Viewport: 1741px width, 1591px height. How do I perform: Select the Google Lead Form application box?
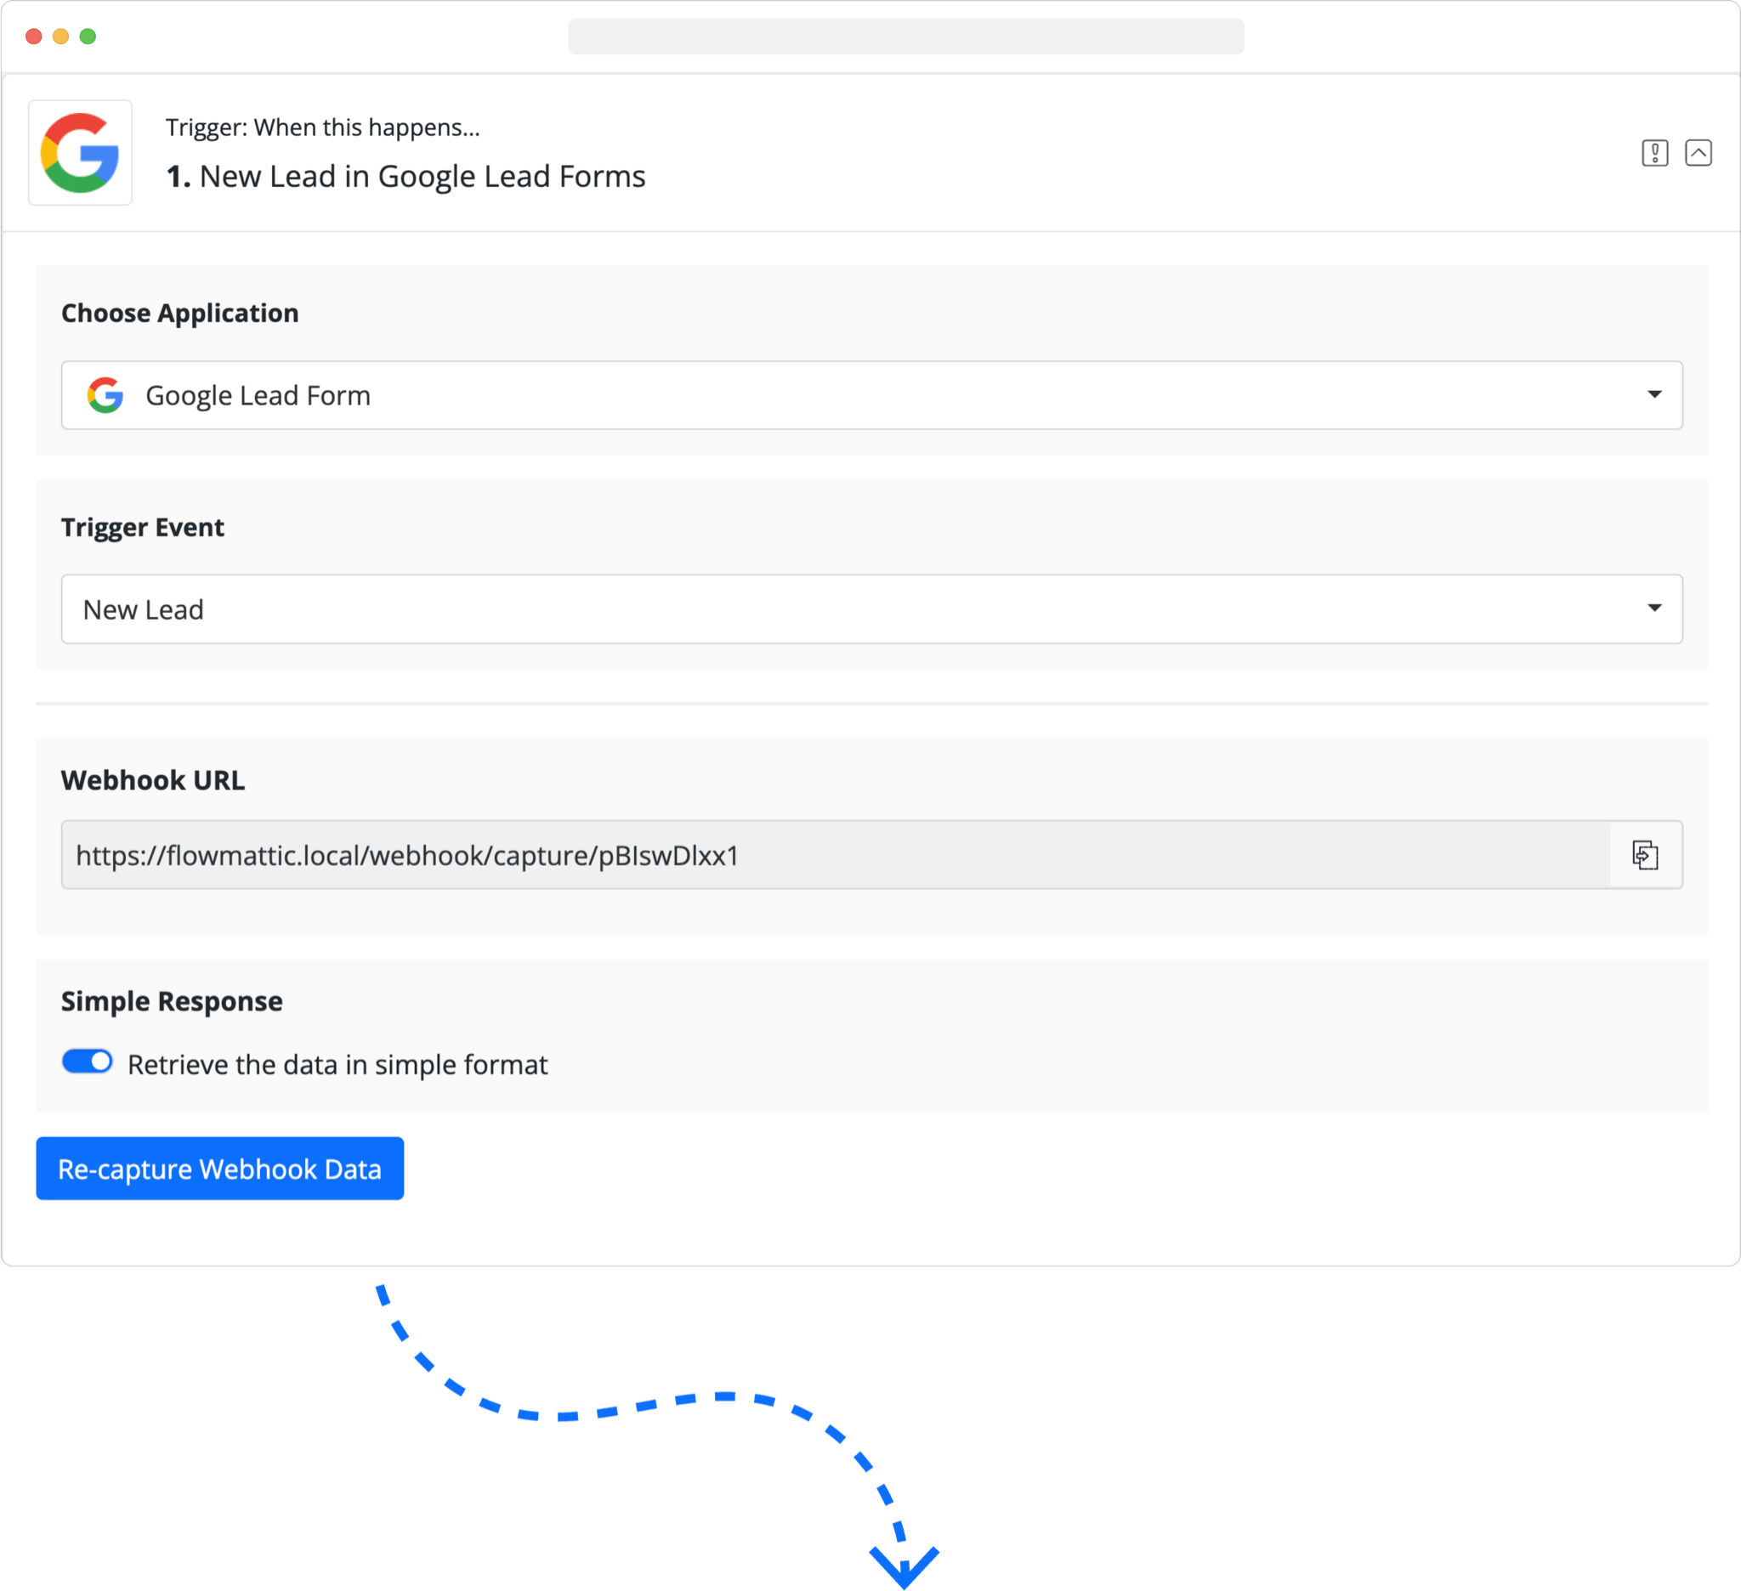871,395
